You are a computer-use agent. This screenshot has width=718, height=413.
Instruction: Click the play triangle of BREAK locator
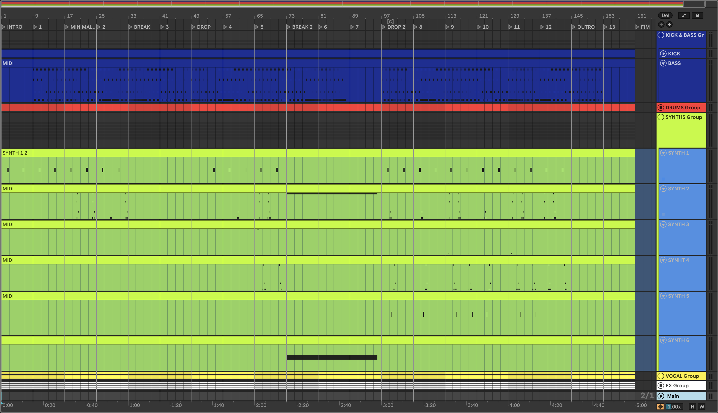pyautogui.click(x=130, y=27)
